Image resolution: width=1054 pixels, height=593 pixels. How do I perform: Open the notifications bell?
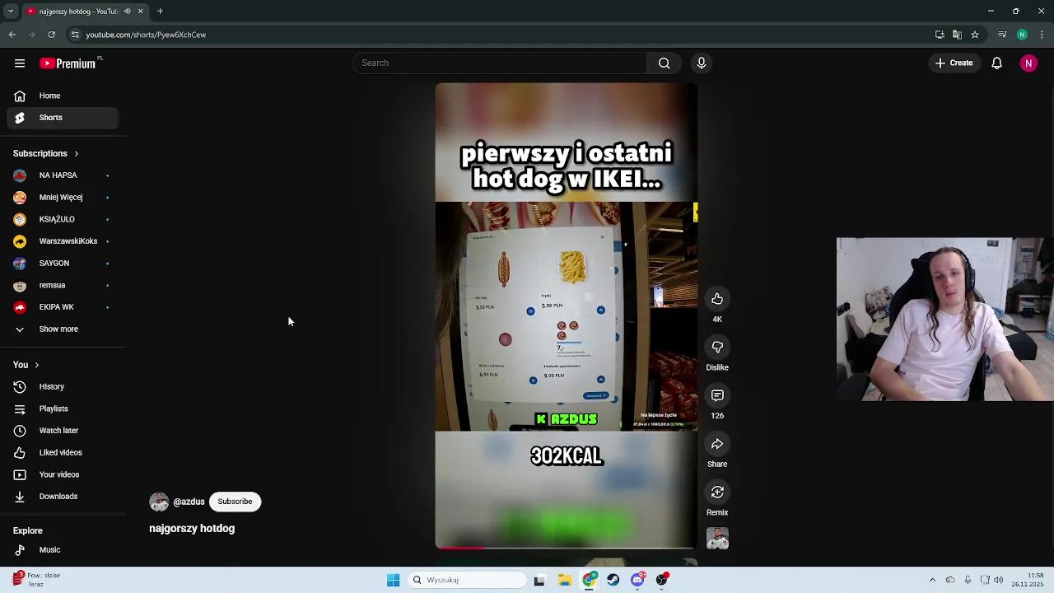(x=996, y=63)
